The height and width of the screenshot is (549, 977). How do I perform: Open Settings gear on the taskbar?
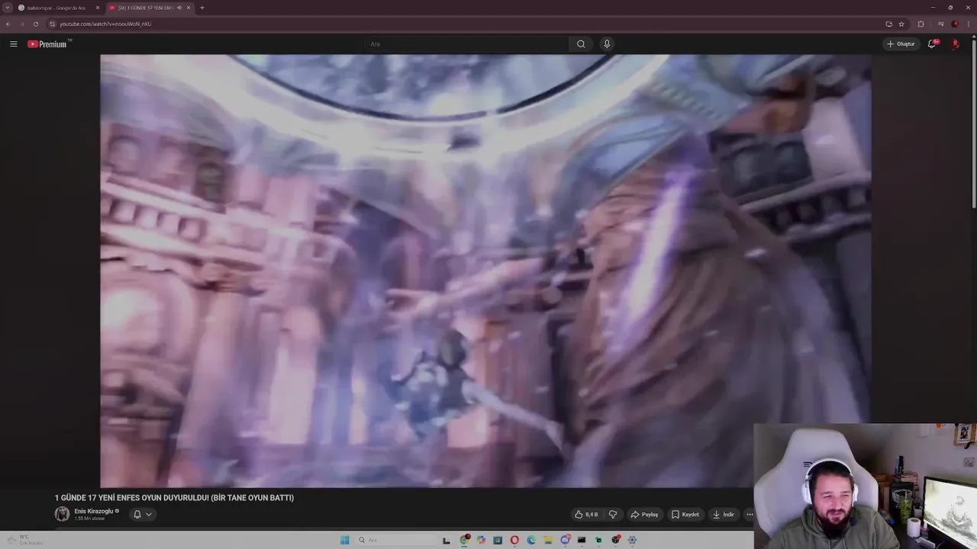pos(632,540)
